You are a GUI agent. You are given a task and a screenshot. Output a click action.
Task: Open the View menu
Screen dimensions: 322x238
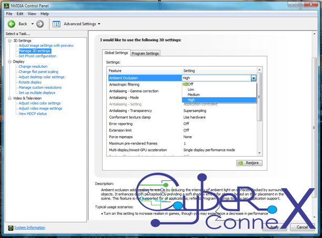click(x=32, y=14)
